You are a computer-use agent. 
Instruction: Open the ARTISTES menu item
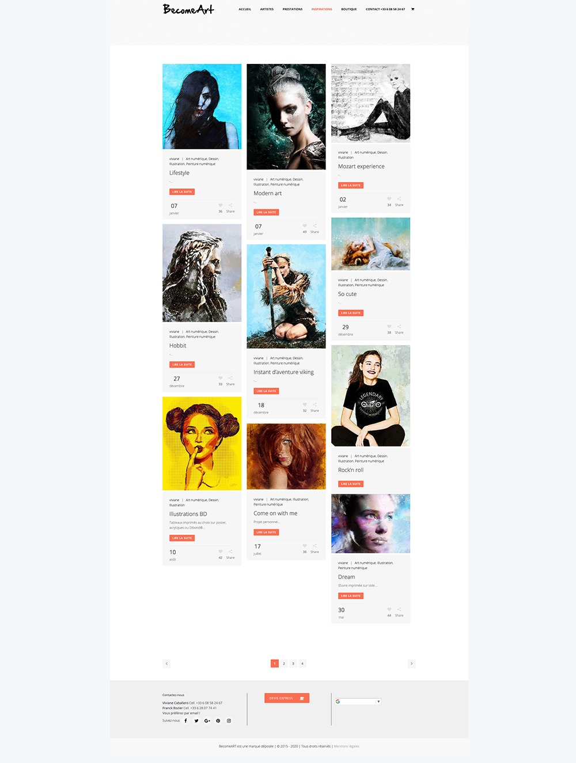pyautogui.click(x=267, y=9)
